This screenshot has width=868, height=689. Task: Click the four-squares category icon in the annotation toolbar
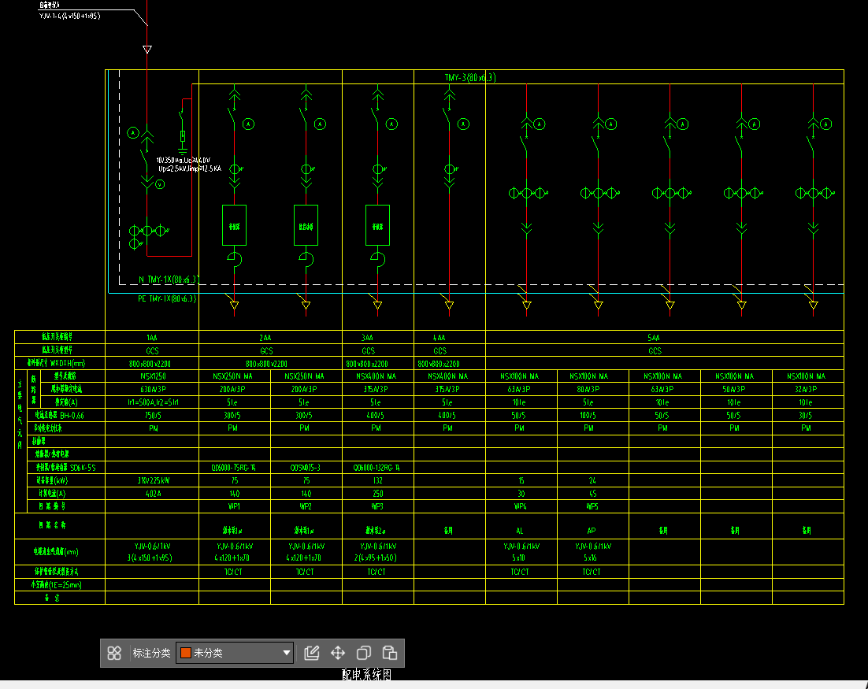click(x=114, y=653)
